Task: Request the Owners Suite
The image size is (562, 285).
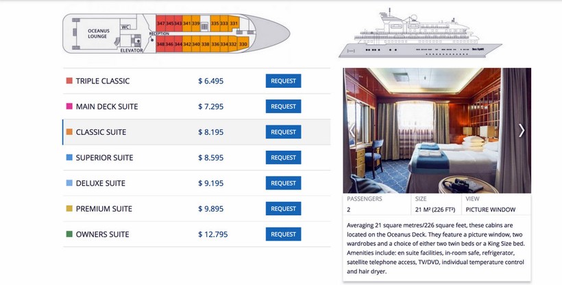Action: pyautogui.click(x=283, y=234)
